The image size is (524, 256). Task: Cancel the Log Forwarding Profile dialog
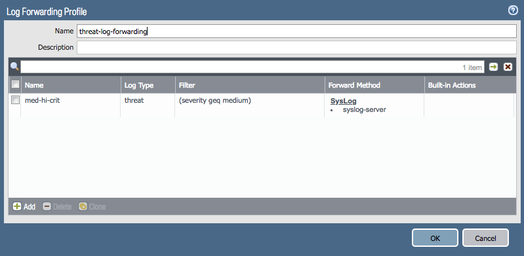pos(485,238)
